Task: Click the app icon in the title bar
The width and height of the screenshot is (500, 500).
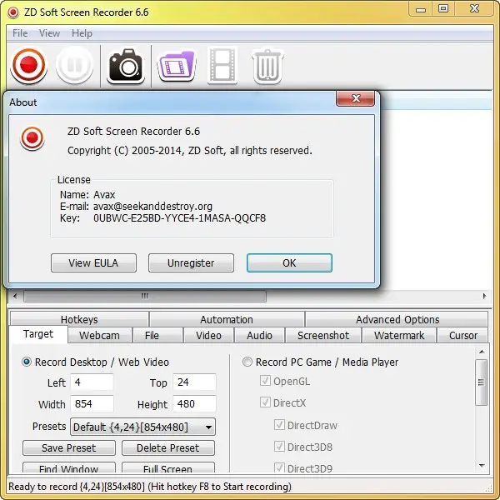Action: pyautogui.click(x=13, y=12)
